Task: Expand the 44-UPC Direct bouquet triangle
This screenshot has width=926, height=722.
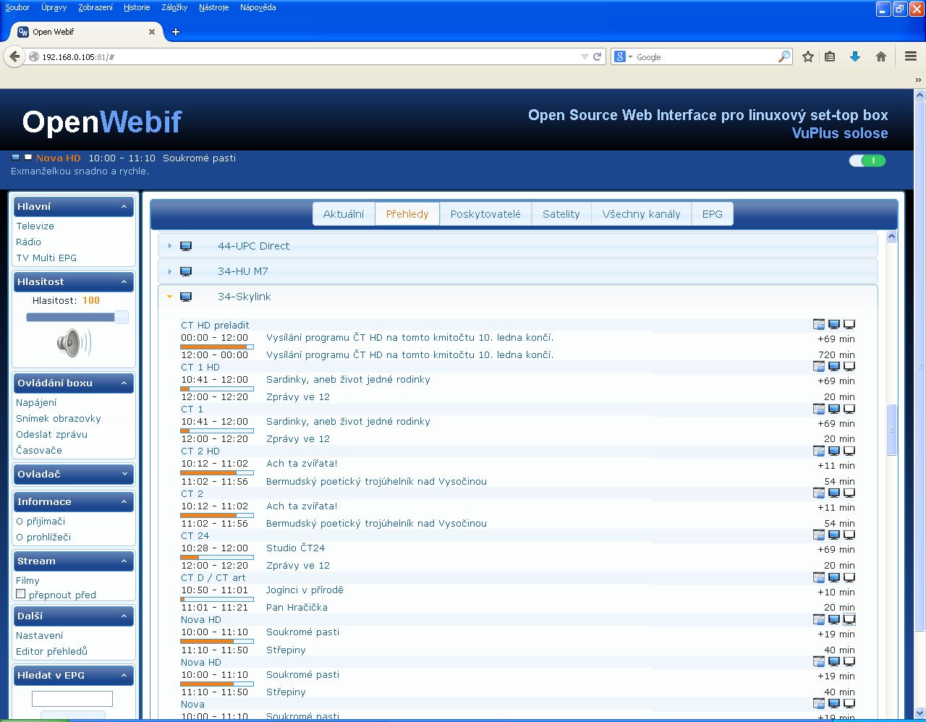Action: [170, 246]
